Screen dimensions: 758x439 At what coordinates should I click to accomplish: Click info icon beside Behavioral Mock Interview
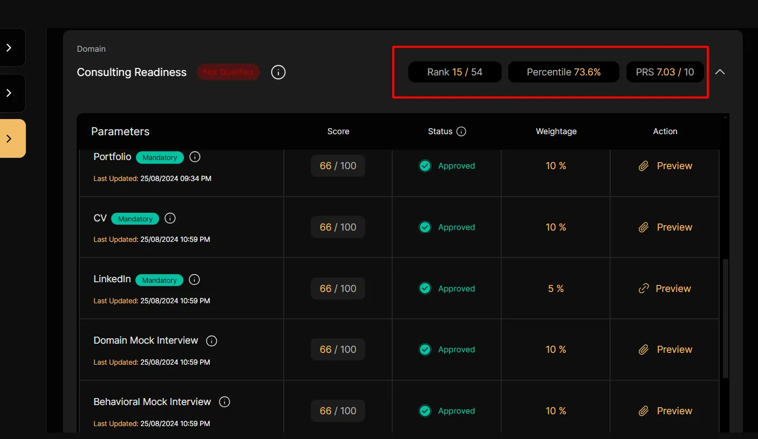[x=225, y=402]
